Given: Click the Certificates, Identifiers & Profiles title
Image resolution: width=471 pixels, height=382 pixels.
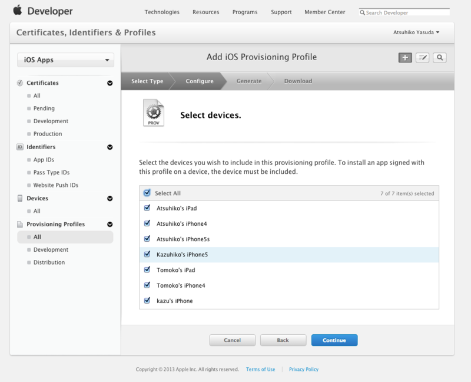Looking at the screenshot, I should (86, 32).
